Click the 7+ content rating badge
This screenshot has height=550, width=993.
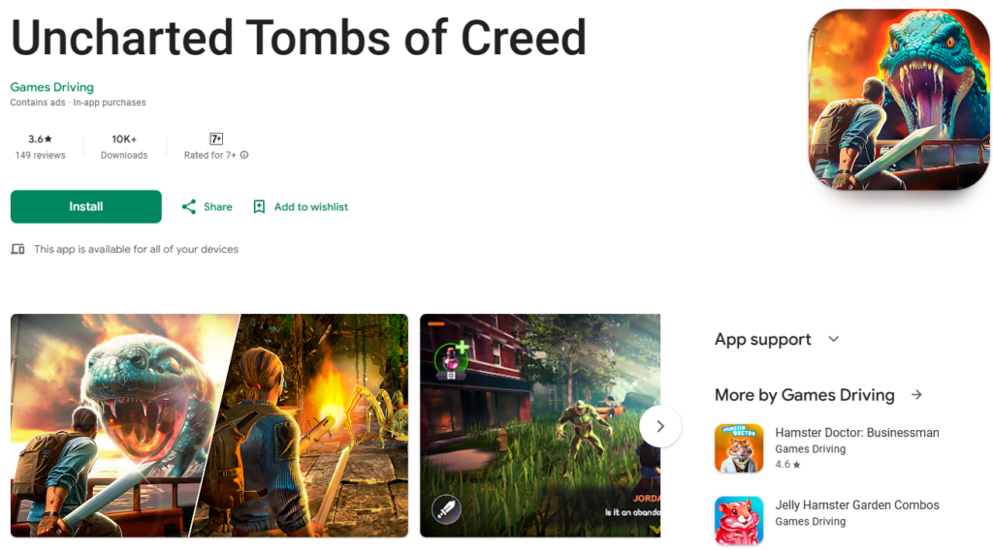216,139
